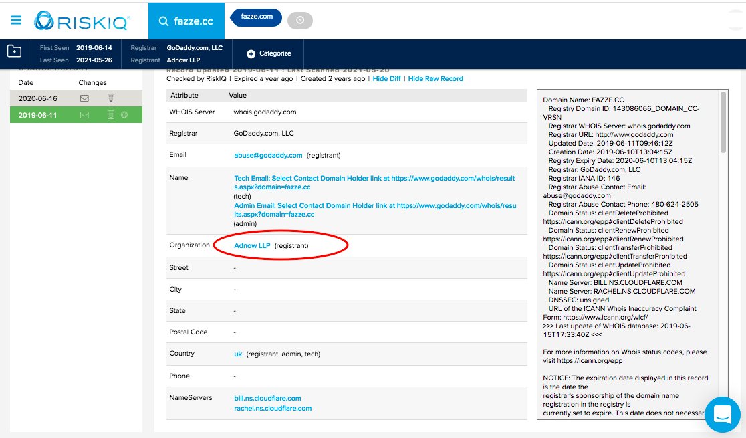Click the Domain Name: FAZZE.CC raw text
Screen dimensions: 746x438
click(584, 100)
